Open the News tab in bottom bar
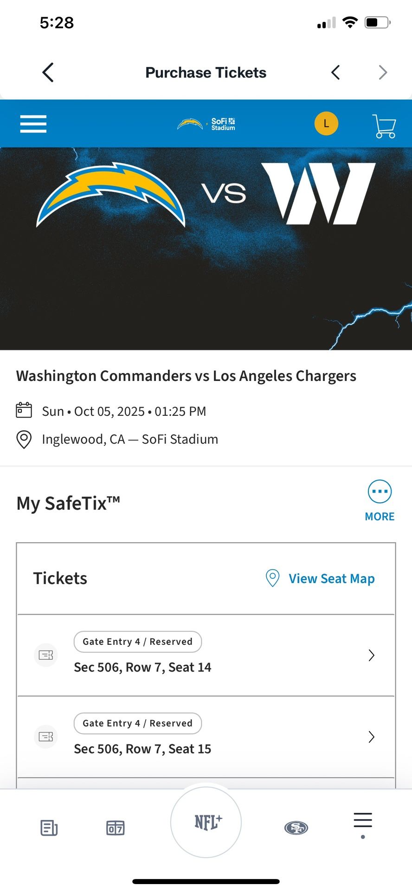This screenshot has height=892, width=412. coord(49,827)
